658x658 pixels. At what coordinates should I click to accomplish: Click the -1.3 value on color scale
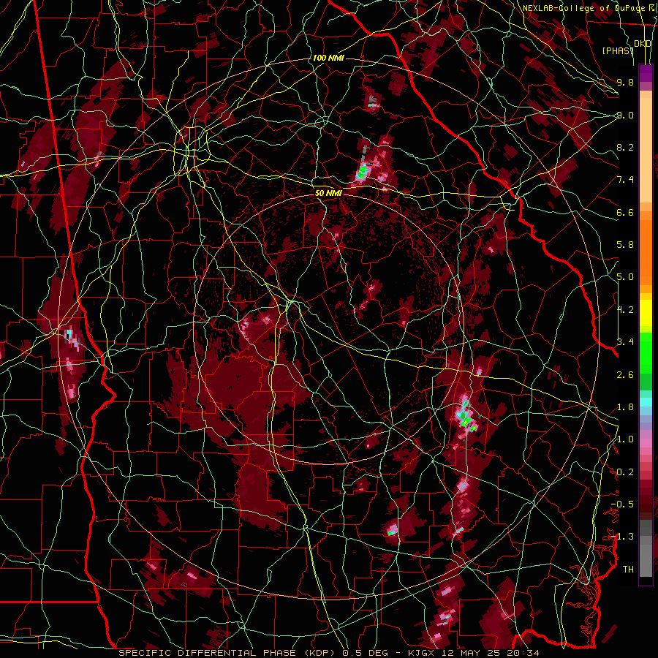(x=622, y=537)
